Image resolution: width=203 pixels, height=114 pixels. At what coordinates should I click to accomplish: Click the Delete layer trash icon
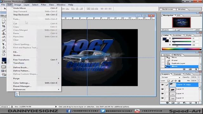[x=196, y=103]
